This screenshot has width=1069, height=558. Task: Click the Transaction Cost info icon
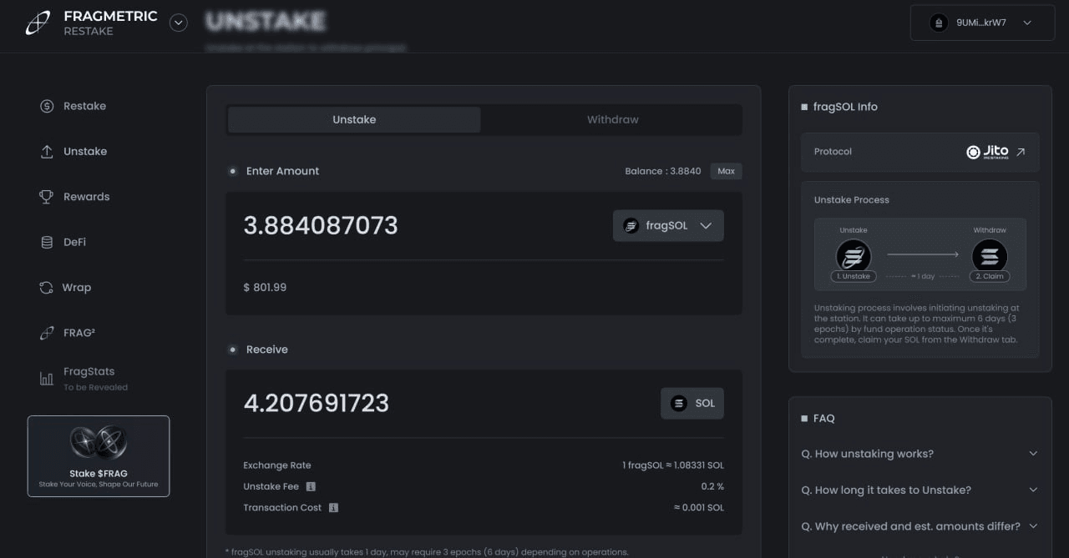[332, 507]
